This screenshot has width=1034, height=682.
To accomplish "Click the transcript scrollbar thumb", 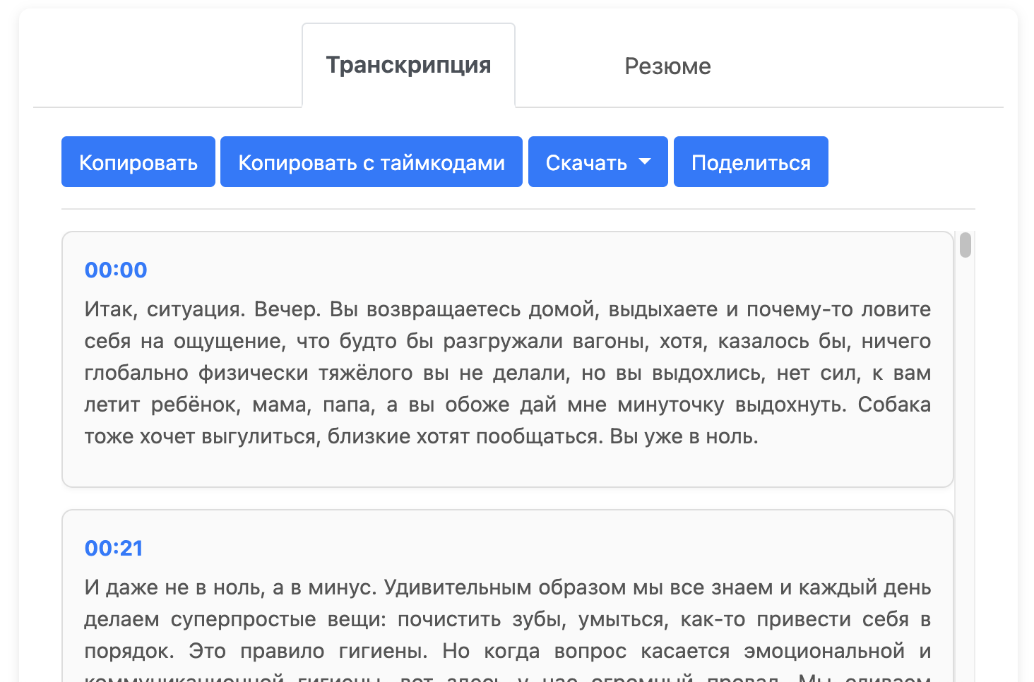I will click(x=965, y=245).
